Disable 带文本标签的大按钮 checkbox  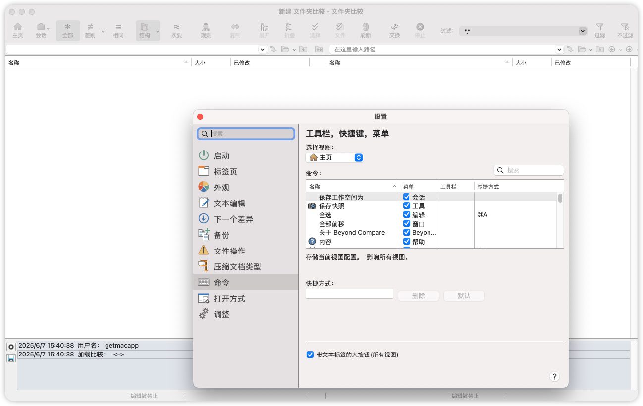pos(310,355)
